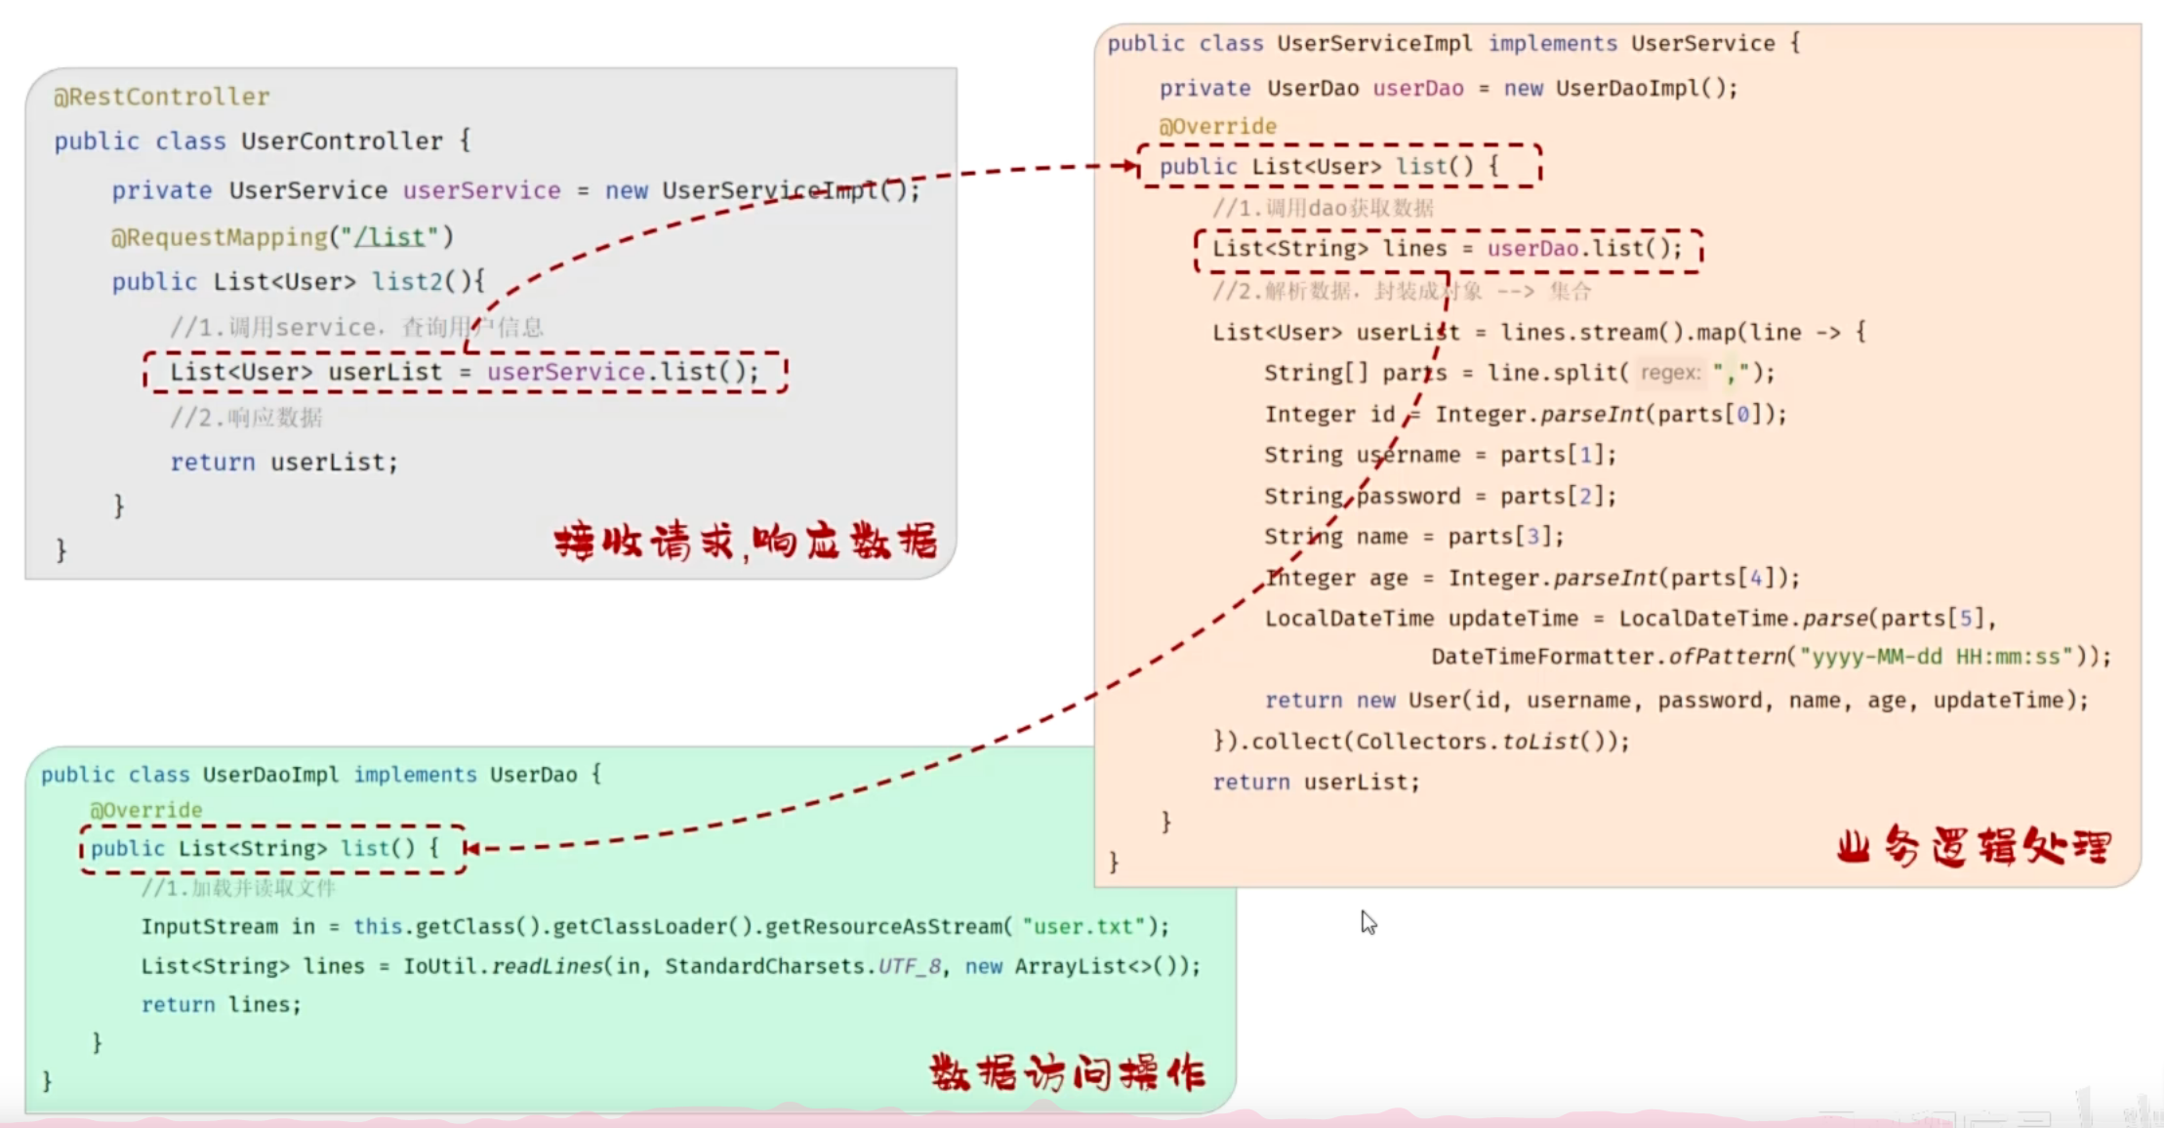This screenshot has width=2164, height=1128.
Task: Click the return new User(...) statement
Action: [x=1675, y=700]
